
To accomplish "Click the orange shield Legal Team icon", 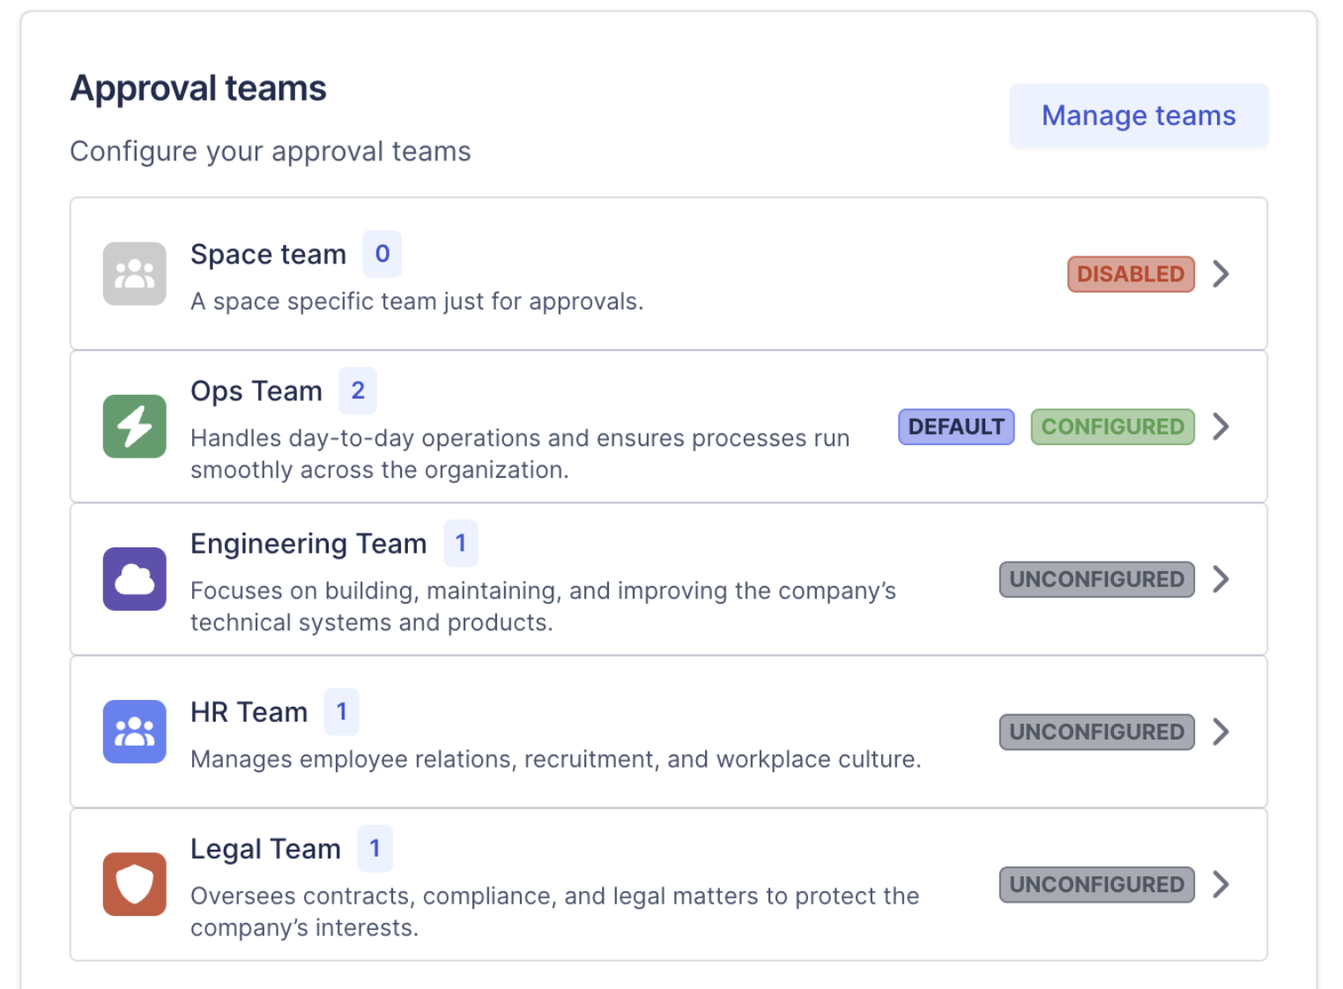I will [134, 884].
